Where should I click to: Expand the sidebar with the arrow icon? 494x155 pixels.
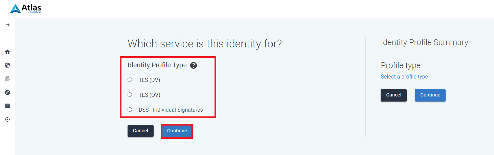(x=8, y=25)
